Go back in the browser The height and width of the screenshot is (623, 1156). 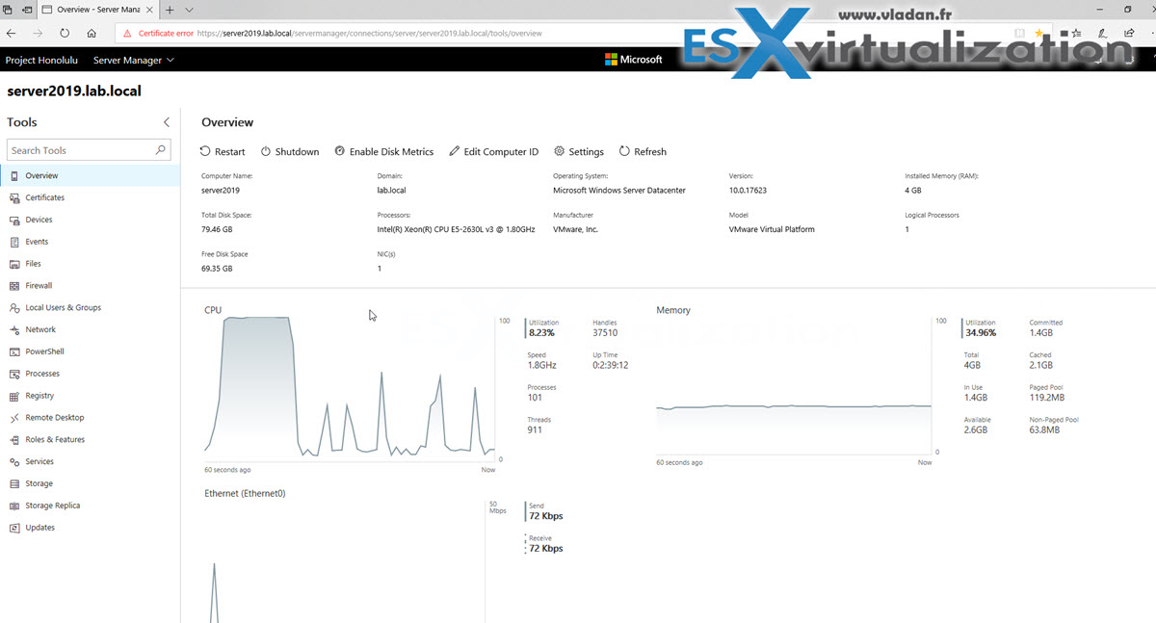click(13, 33)
